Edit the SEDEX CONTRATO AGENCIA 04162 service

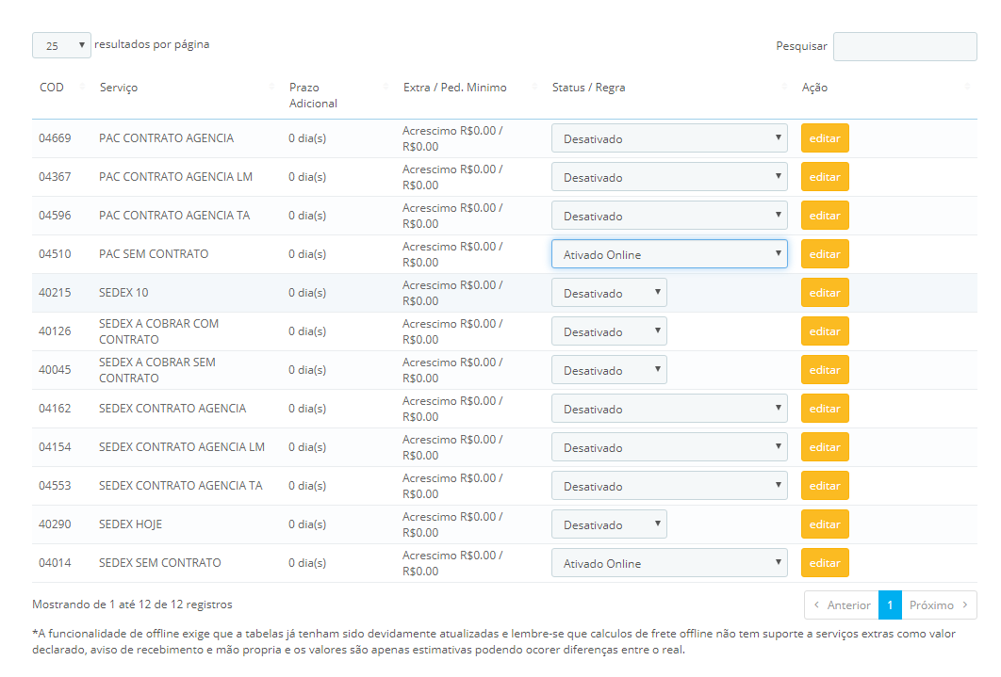coord(825,409)
